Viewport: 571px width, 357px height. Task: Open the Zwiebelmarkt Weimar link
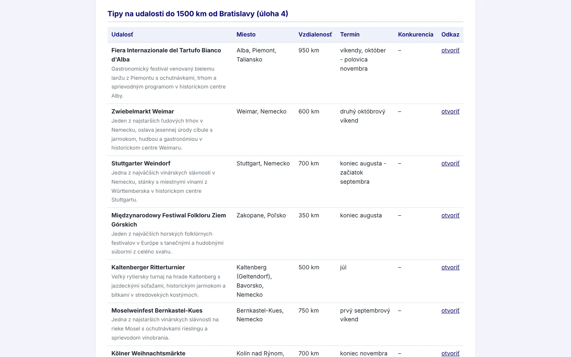tap(450, 111)
